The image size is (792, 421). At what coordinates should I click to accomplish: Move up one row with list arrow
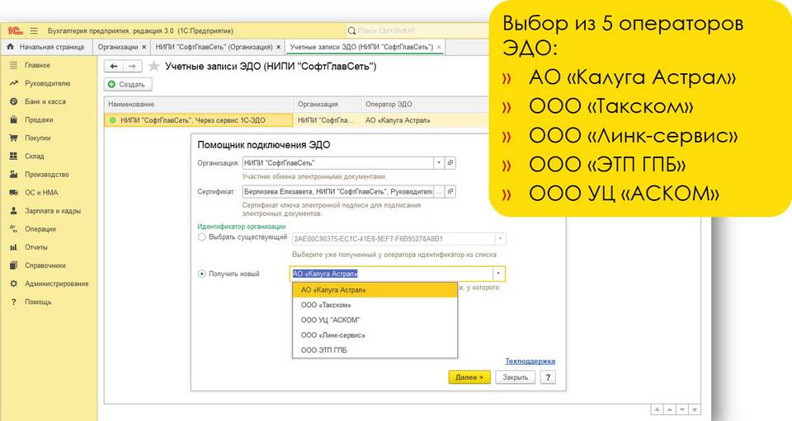point(669,410)
